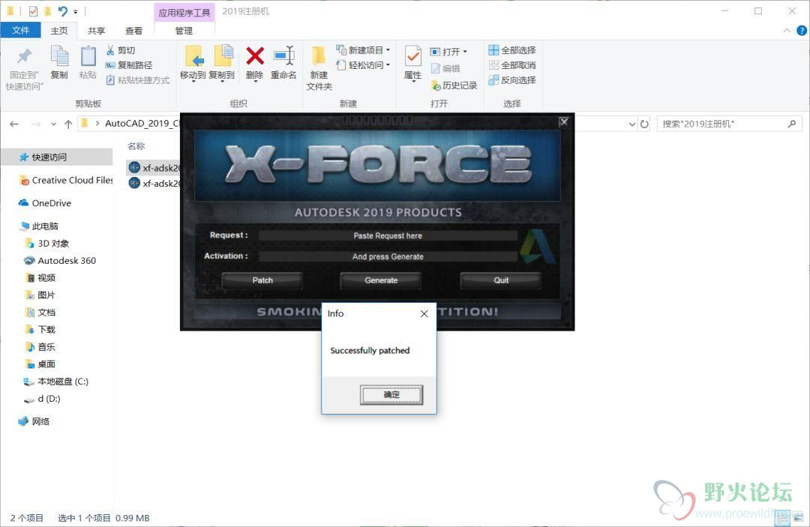
Task: Click the Edit (编辑) icon in the ribbon
Action: pyautogui.click(x=436, y=68)
